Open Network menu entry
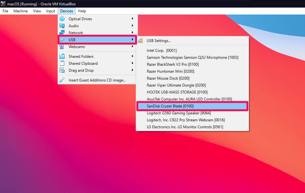This screenshot has height=193, width=305. (x=97, y=33)
